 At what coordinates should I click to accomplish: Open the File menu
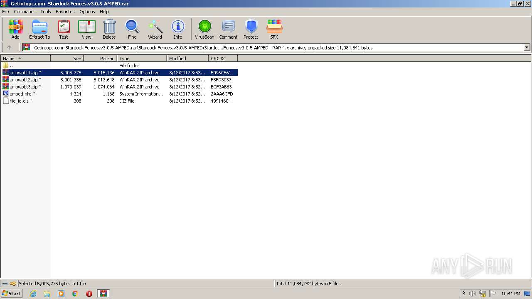point(5,12)
